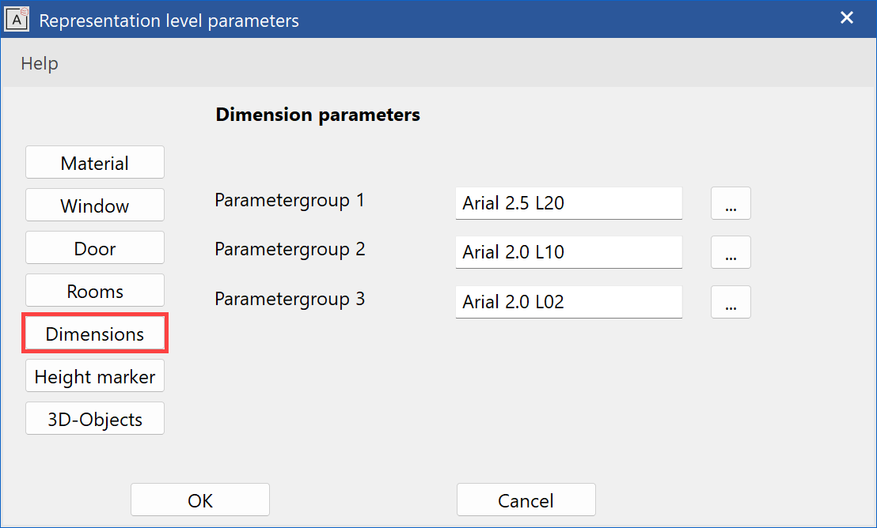Screen dimensions: 877x528
Task: Click the Parametergroup 2 label
Action: [x=290, y=249]
